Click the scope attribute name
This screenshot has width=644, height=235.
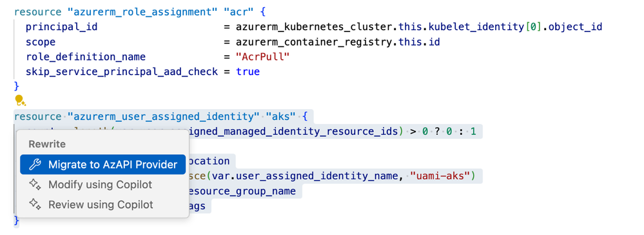pyautogui.click(x=40, y=42)
